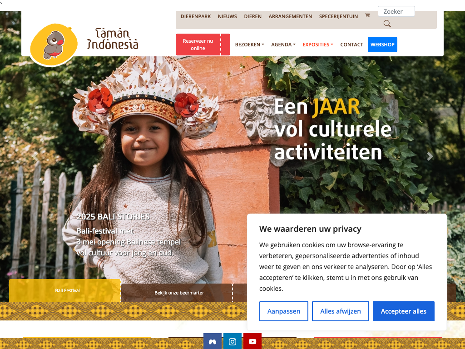Click the Taman Indonesia bird logo
Viewport: 465px width, 349px height.
point(54,45)
